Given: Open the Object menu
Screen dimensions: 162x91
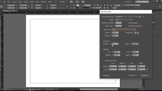Looking at the screenshot, I should point(26,2).
